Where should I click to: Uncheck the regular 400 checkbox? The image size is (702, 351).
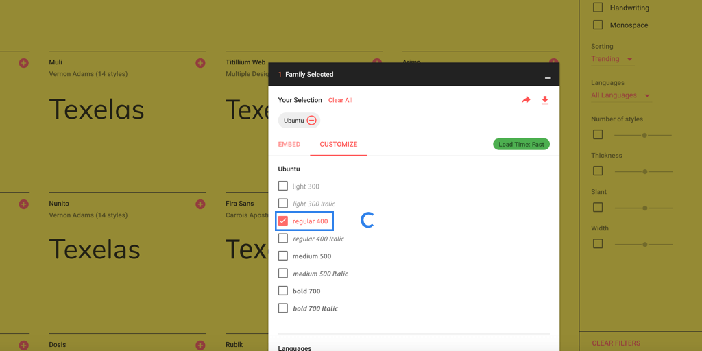(x=283, y=221)
